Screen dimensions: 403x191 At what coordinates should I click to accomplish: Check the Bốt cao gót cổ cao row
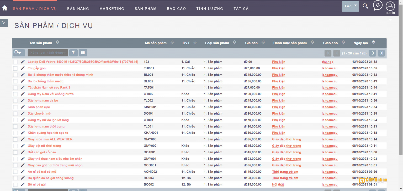(x=15, y=152)
